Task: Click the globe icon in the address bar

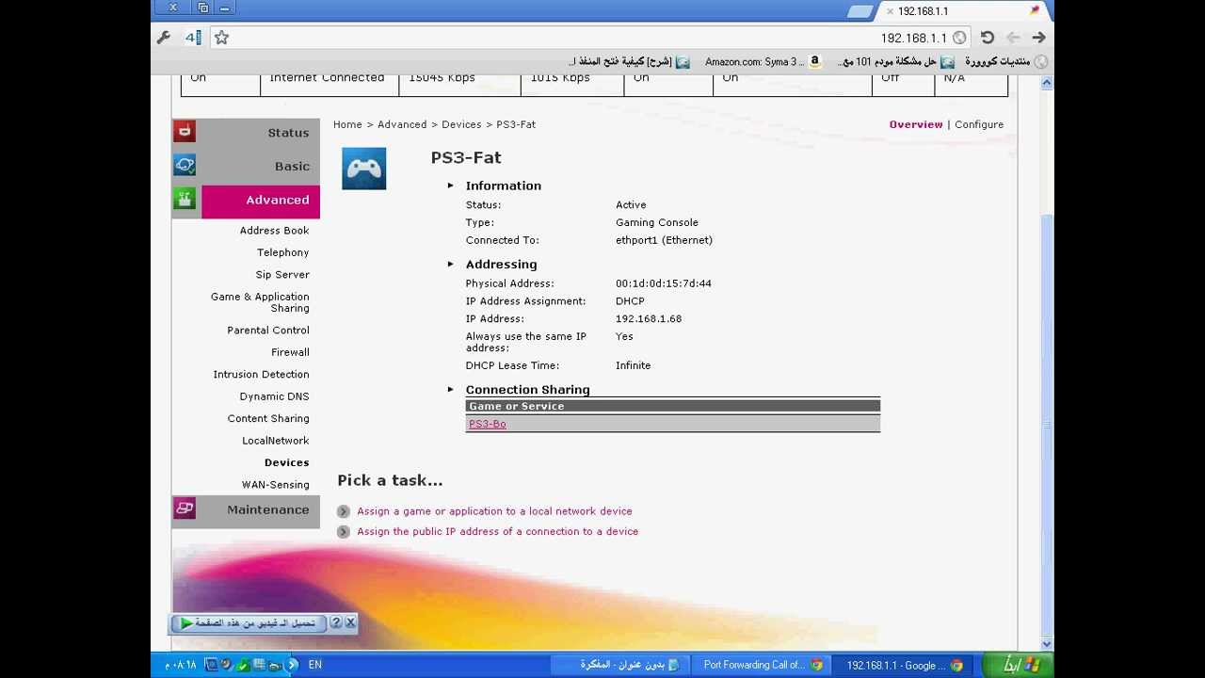Action: 959,38
